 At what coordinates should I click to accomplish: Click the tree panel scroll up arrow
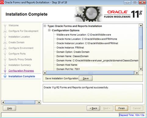tap(141, 26)
